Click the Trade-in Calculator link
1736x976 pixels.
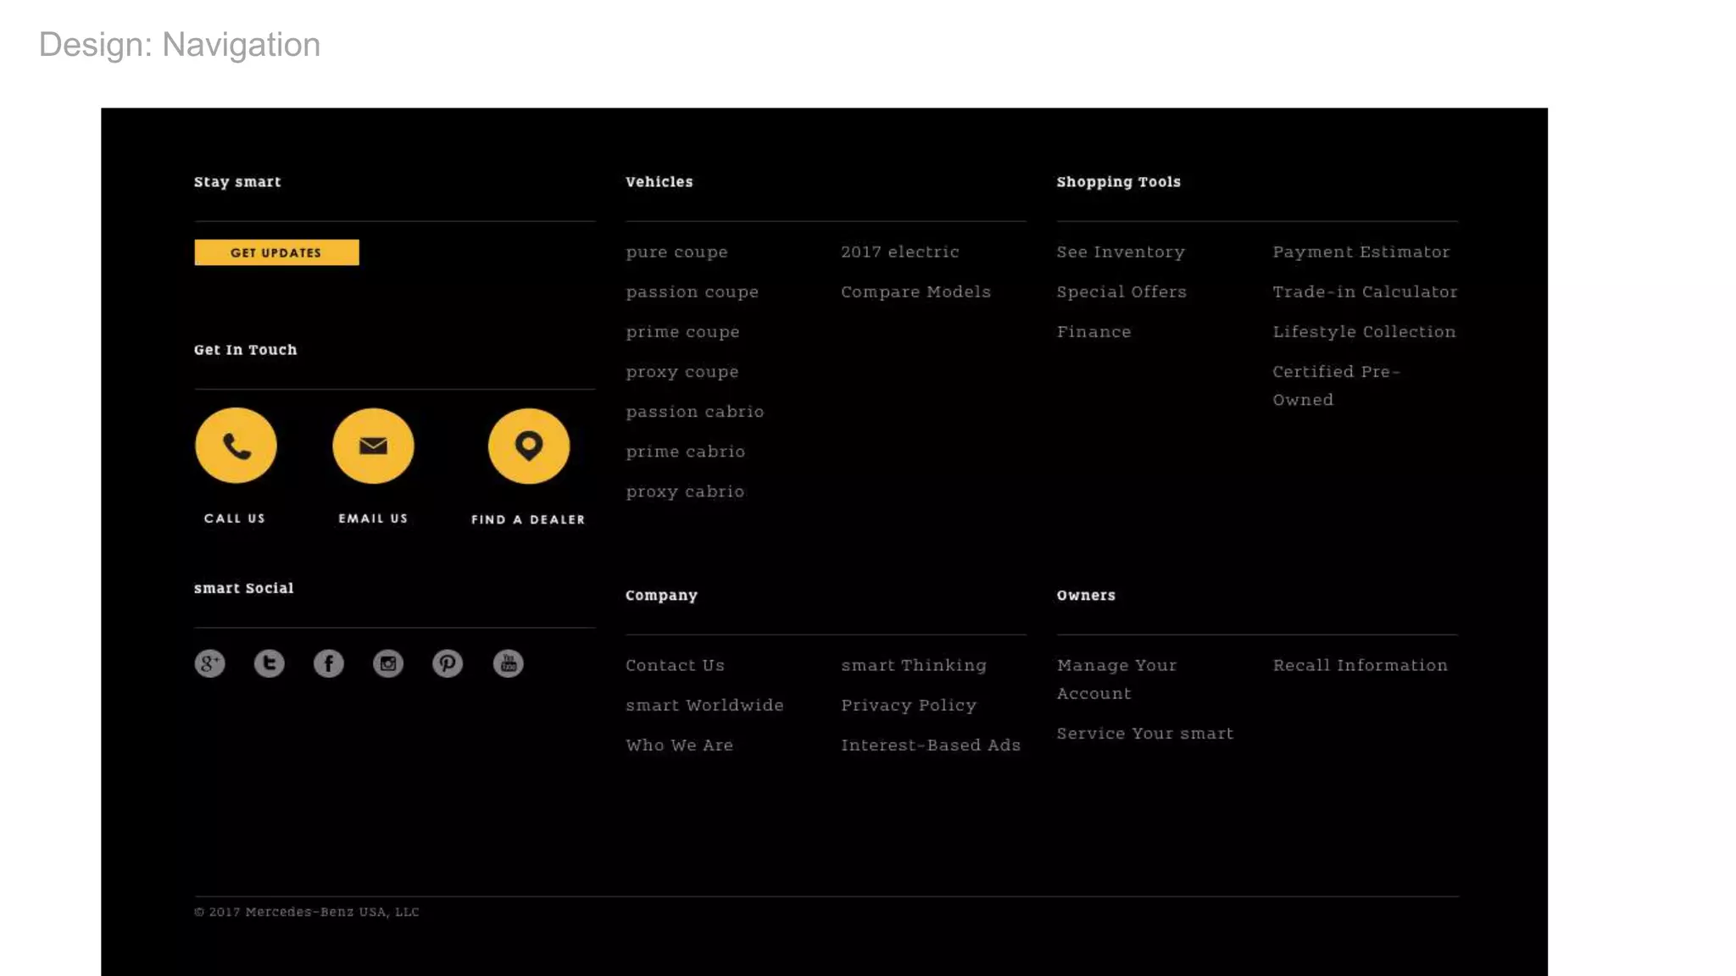click(x=1365, y=292)
